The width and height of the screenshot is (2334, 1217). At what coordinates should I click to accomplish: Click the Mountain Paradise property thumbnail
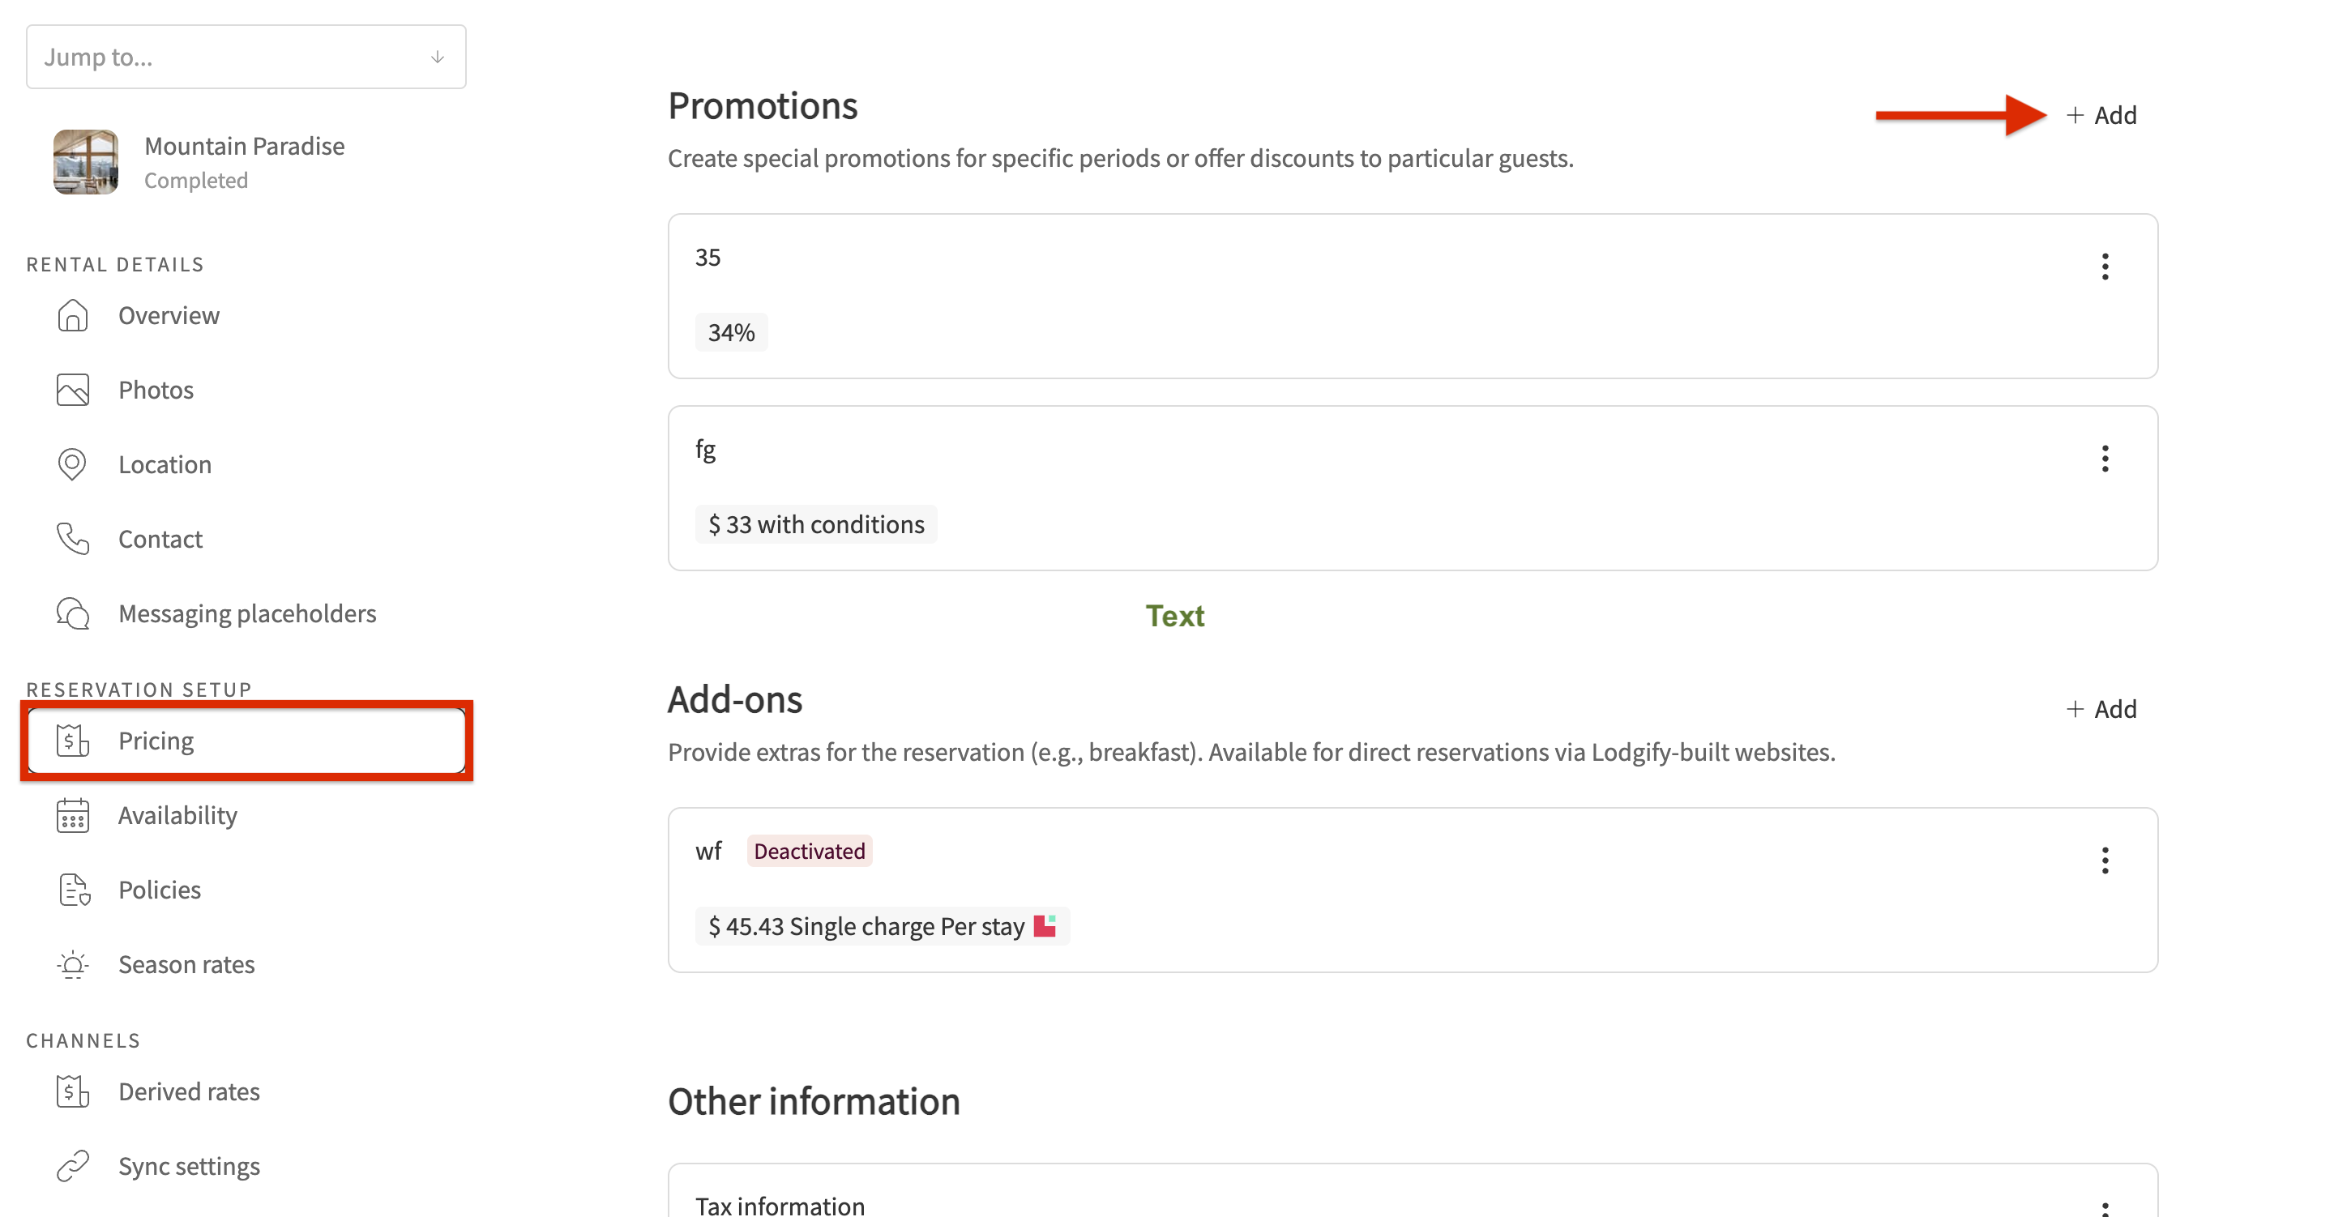pyautogui.click(x=86, y=162)
